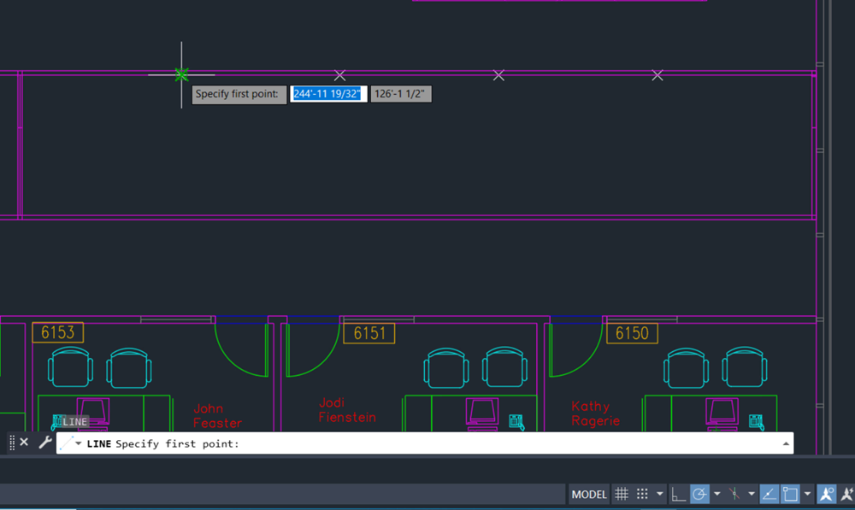Toggle object snap tracking

(769, 495)
